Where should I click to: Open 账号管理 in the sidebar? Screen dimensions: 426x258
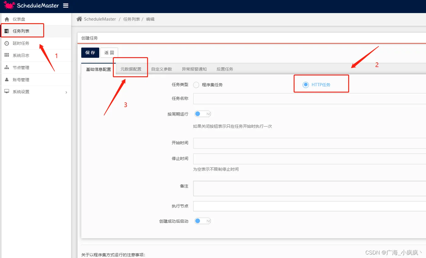36,80
